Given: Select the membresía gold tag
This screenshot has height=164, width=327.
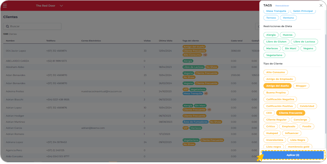Looking at the screenshot, I should tap(299, 146).
